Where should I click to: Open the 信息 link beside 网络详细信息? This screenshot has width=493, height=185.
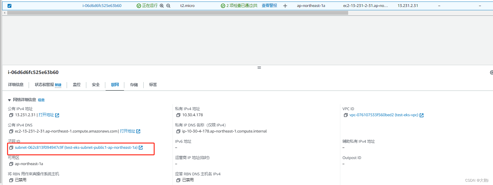click(41, 100)
